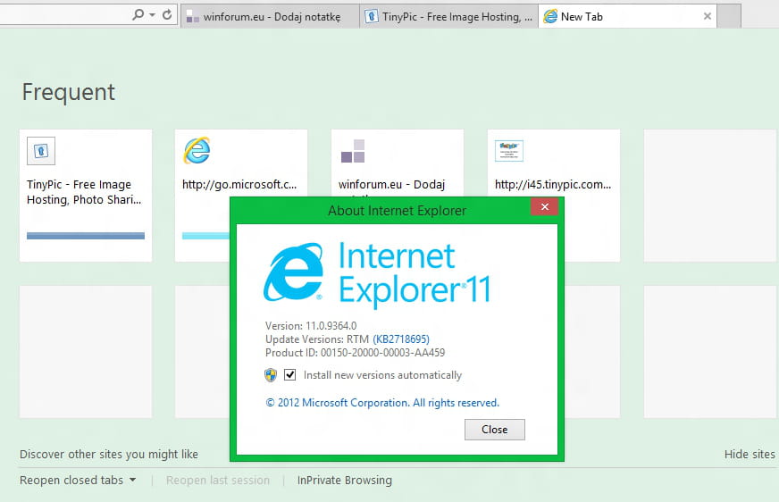Click the search magnifier icon in address bar
The image size is (779, 502).
tap(138, 15)
